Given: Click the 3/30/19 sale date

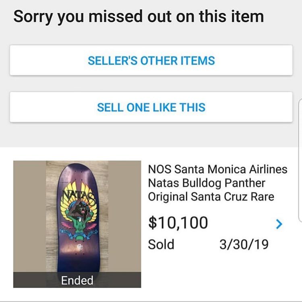Looking at the screenshot, I should 244,244.
